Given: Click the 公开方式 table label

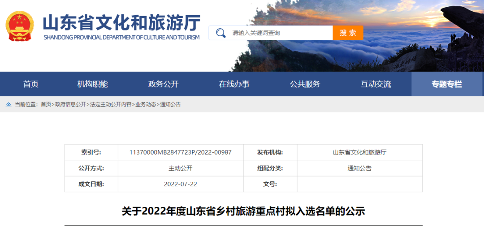Looking at the screenshot, I should (x=91, y=168).
